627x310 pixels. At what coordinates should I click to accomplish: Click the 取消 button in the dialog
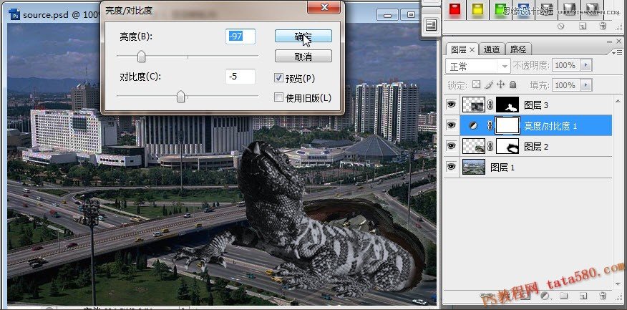(303, 57)
